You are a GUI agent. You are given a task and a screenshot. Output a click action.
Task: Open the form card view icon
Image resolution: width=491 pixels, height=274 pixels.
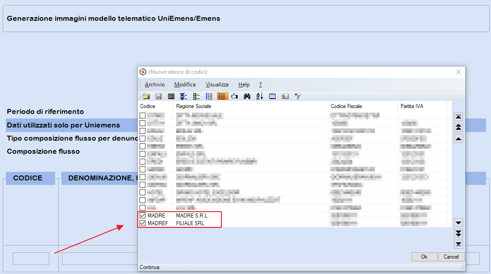[171, 96]
